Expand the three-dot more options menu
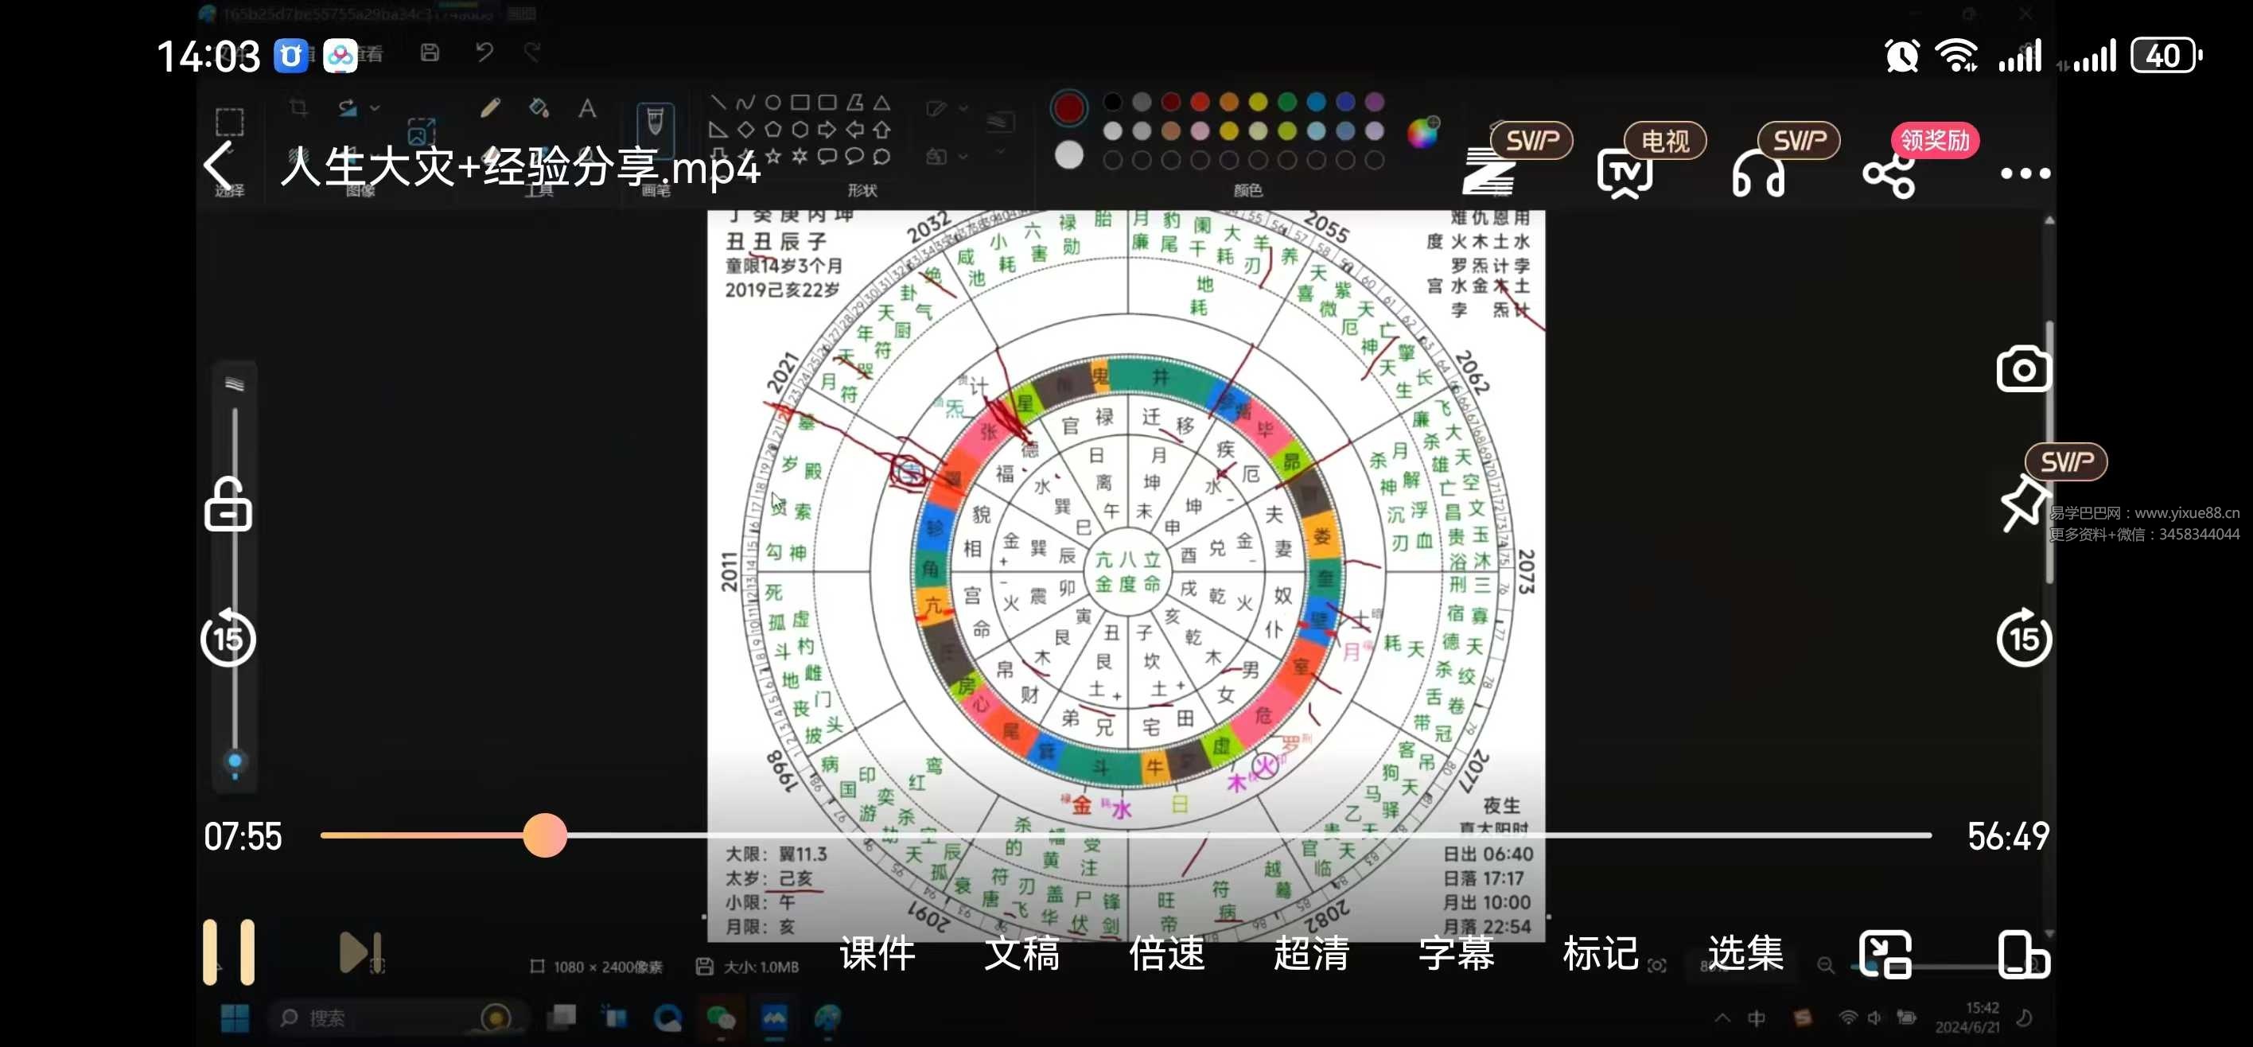Viewport: 2253px width, 1047px height. pyautogui.click(x=2025, y=173)
